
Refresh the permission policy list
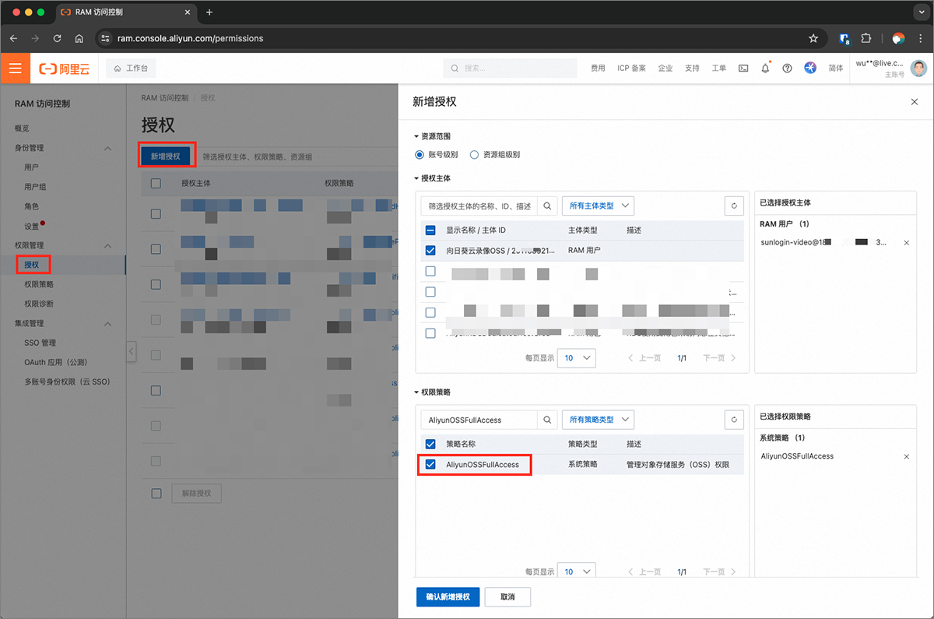click(x=733, y=420)
